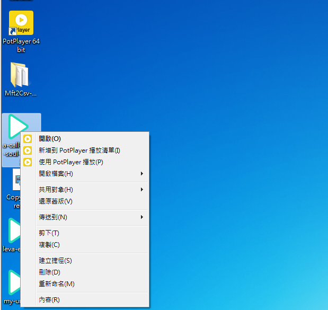The width and height of the screenshot is (328, 310).
Task: Expand the arrow next to 開啟檔案(H)
Action: pos(142,174)
